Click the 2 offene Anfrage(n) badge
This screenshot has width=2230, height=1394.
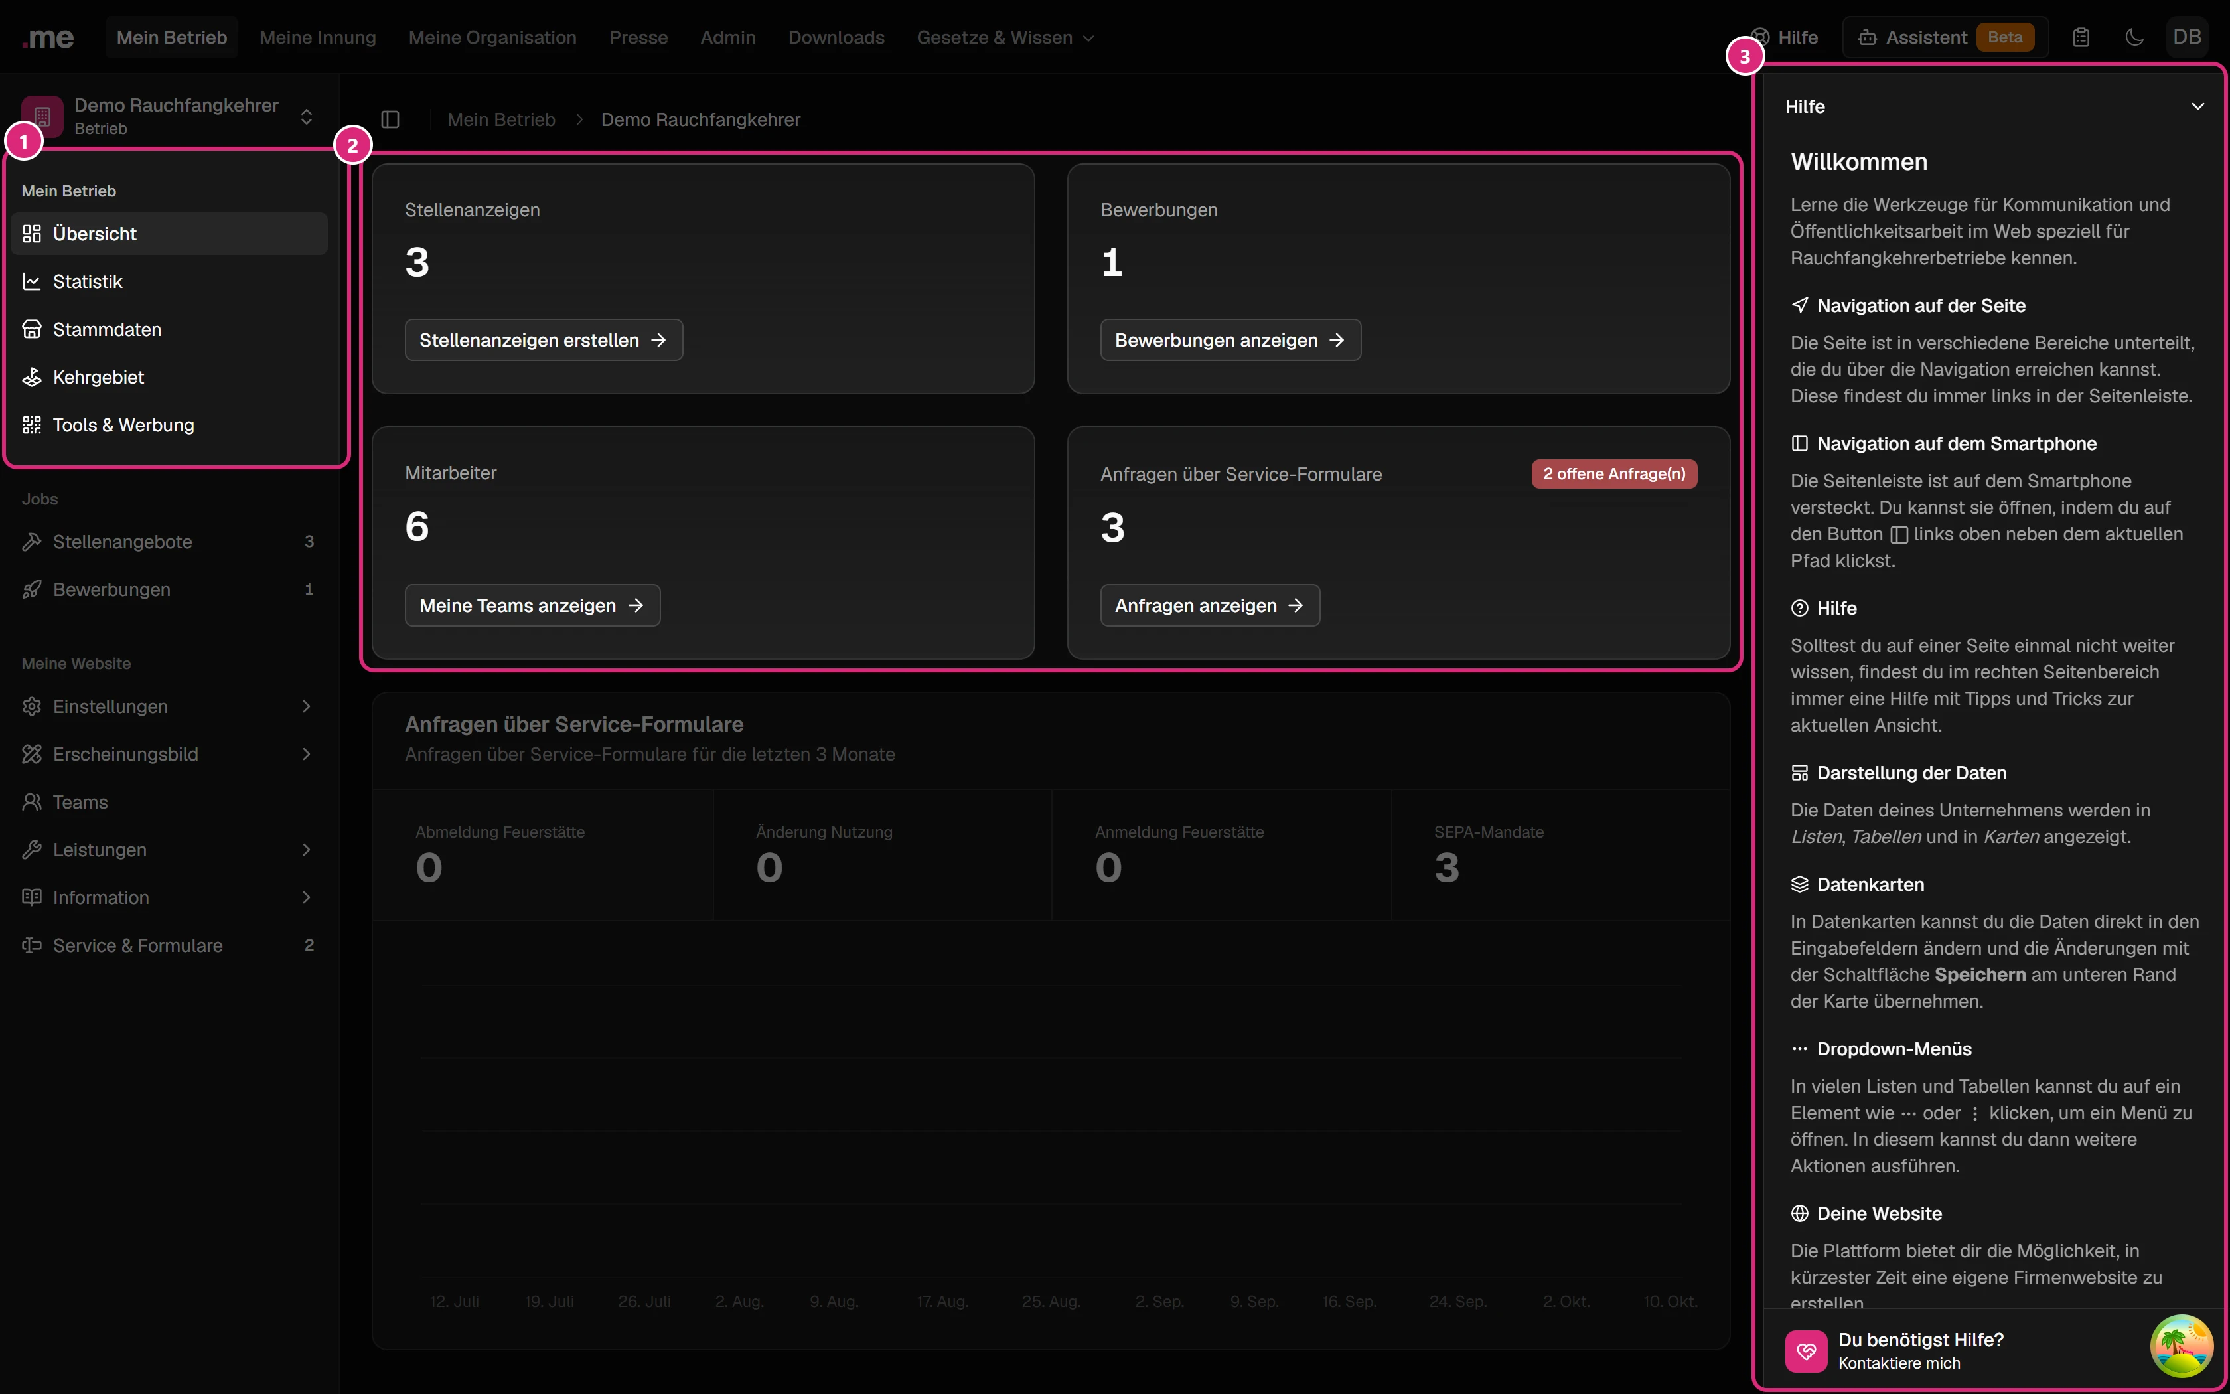click(x=1613, y=474)
